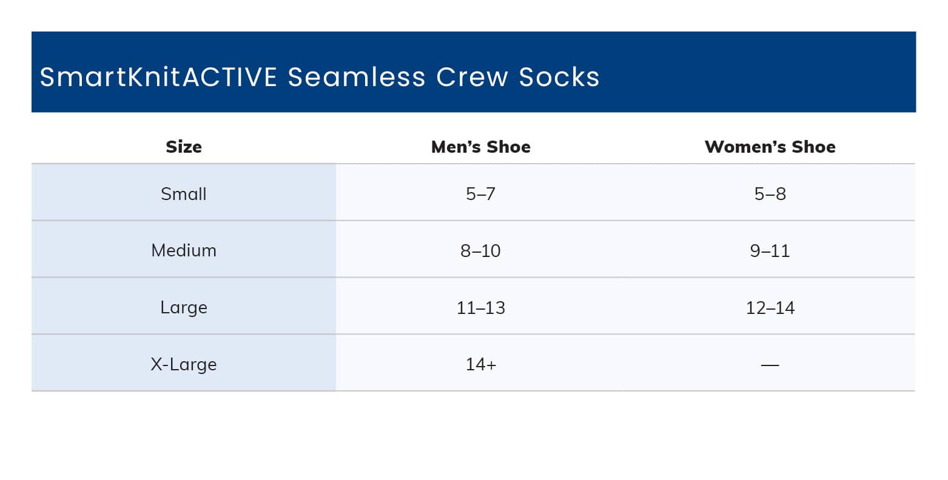948x480 pixels.
Task: Select the Women's Shoe column header
Action: click(x=770, y=147)
